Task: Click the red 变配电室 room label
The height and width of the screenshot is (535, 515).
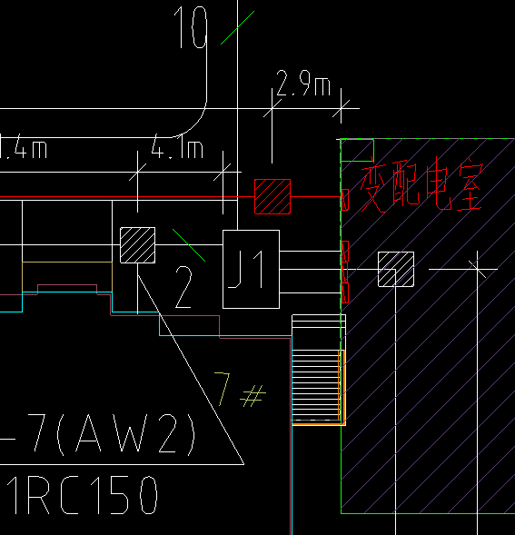Action: [x=421, y=184]
